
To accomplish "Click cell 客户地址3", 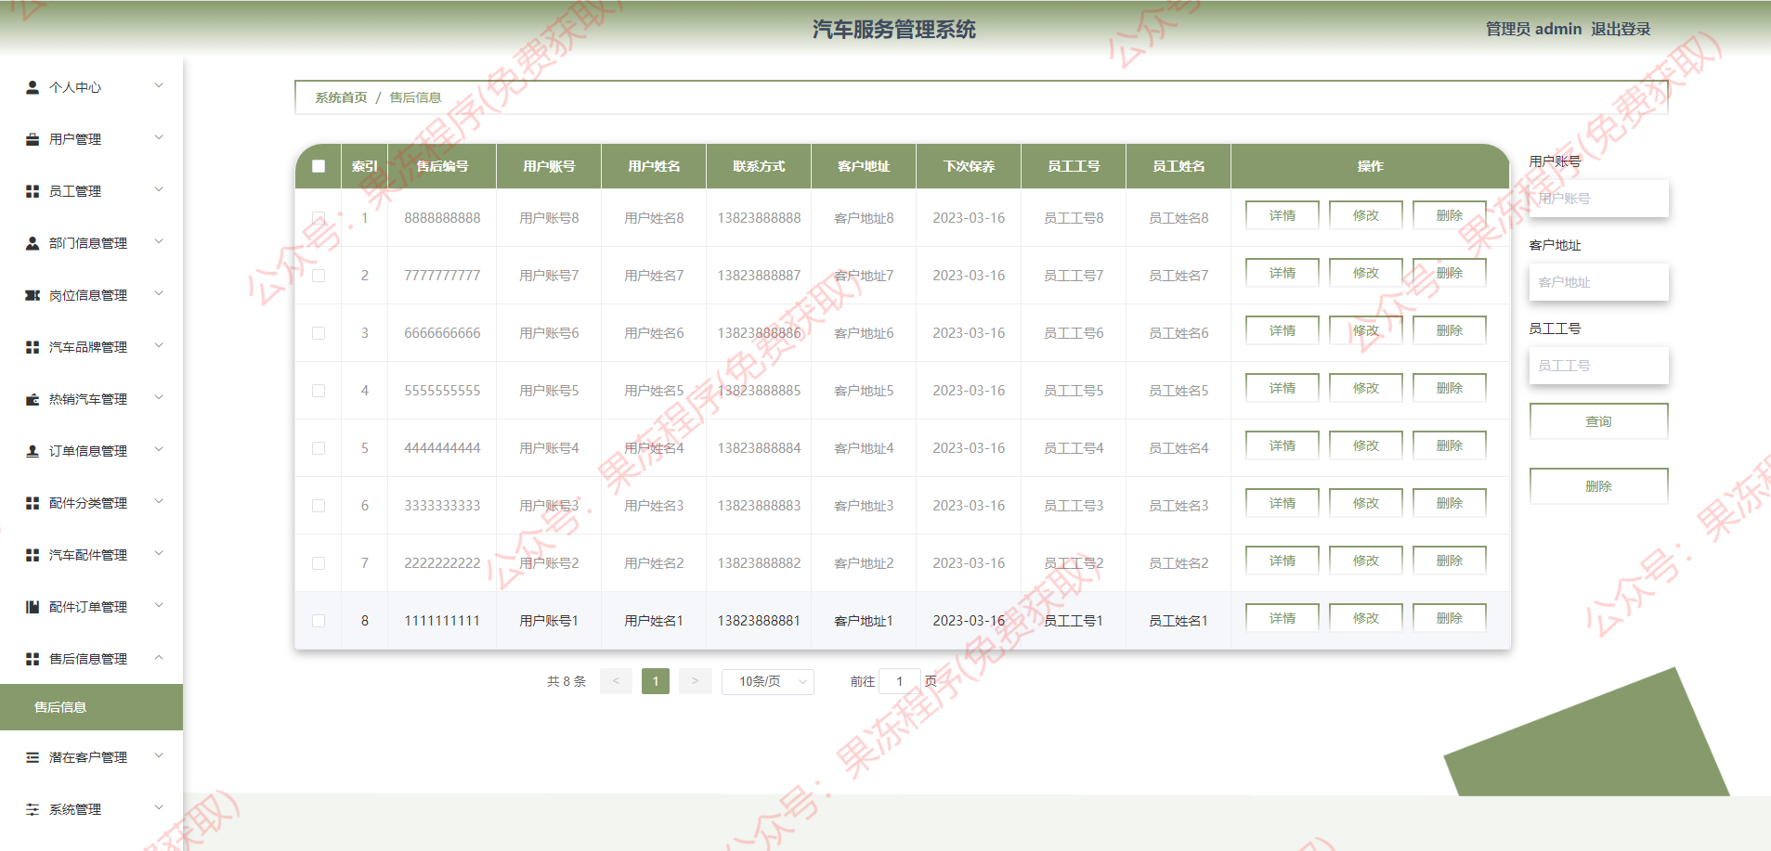I will click(864, 506).
